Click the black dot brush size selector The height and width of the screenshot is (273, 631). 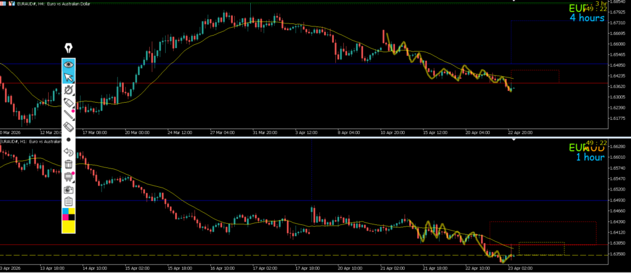tap(68, 140)
